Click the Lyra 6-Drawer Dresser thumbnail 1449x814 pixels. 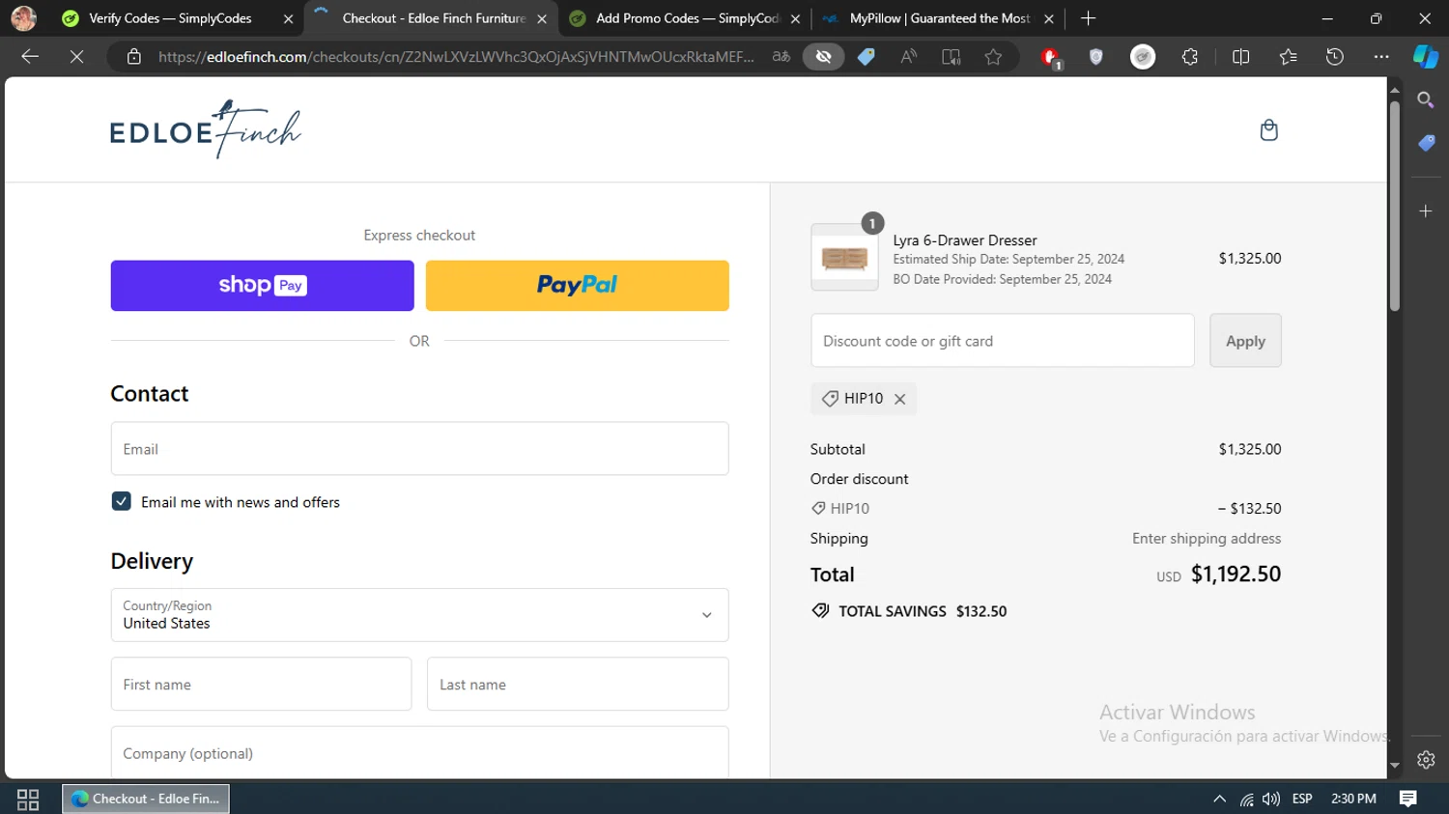coord(844,258)
